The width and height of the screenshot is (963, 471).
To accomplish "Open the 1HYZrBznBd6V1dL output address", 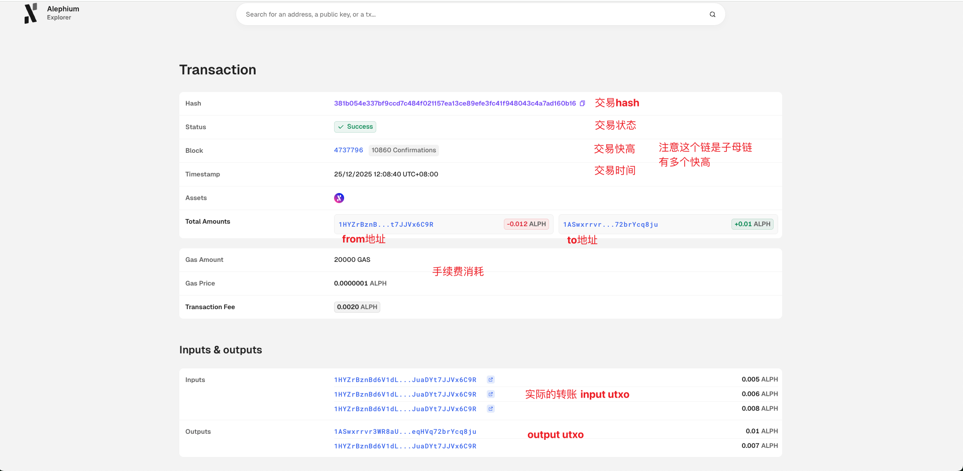I will [405, 446].
